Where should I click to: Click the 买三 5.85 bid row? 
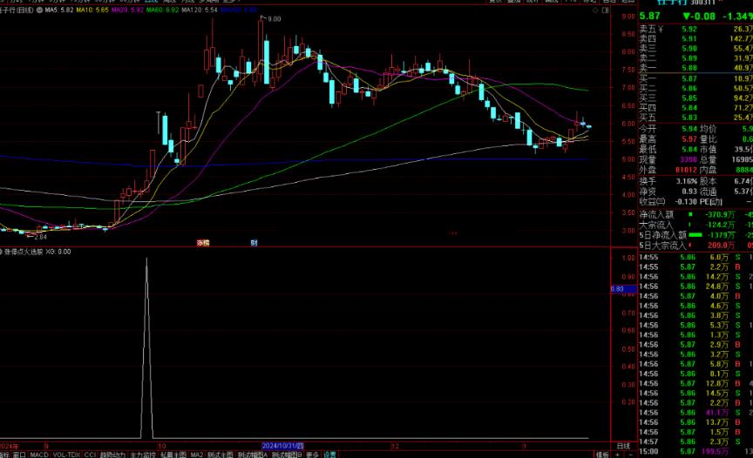tap(695, 98)
